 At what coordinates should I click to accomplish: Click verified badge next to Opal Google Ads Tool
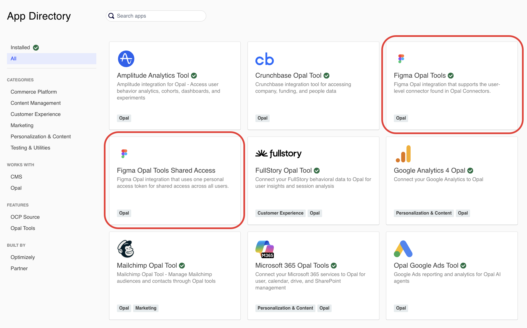click(463, 265)
